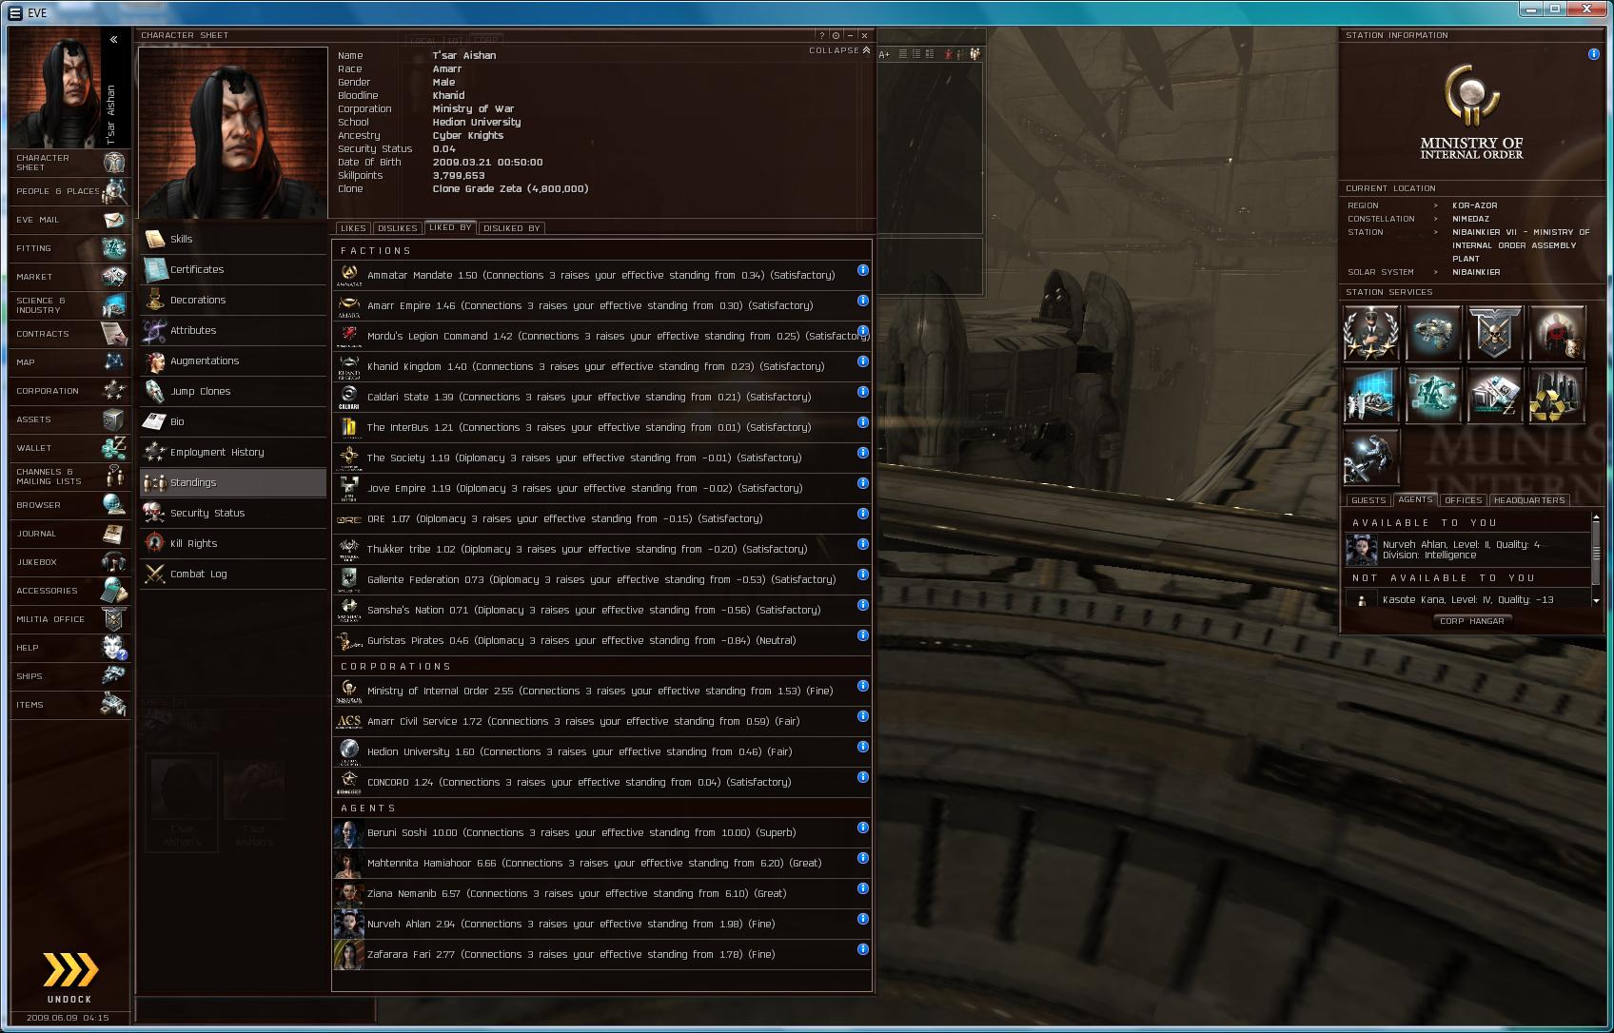
Task: Show info for CONCORD standing row
Action: coord(862,777)
